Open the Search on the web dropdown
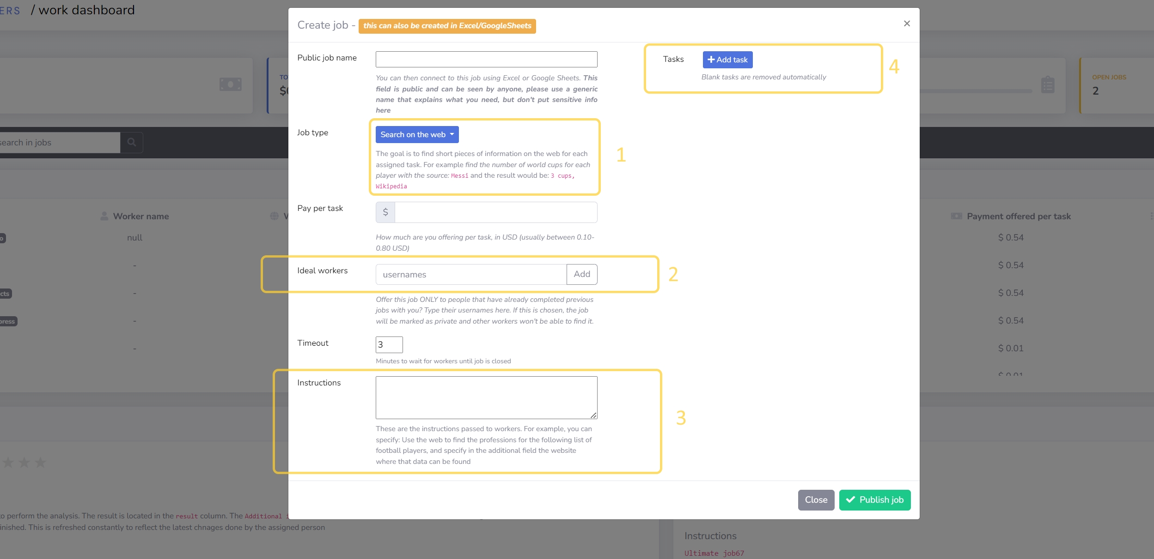 coord(417,134)
